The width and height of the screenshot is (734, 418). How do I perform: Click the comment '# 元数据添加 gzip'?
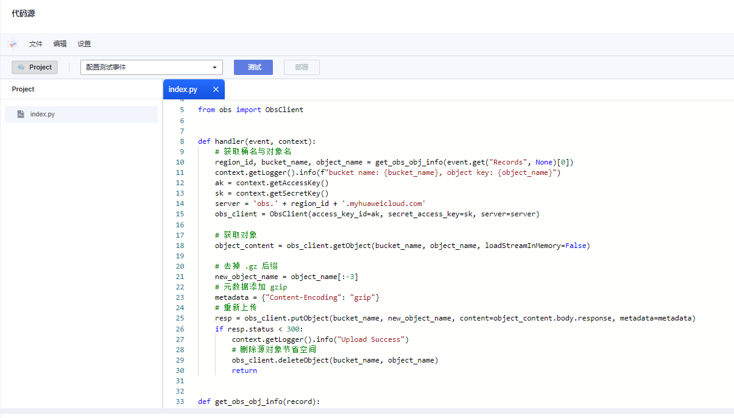pyautogui.click(x=251, y=287)
